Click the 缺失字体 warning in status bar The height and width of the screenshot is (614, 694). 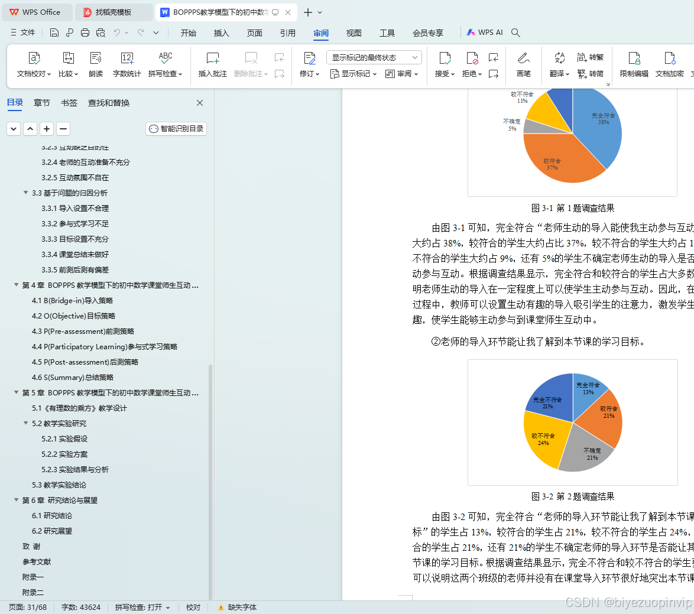237,607
